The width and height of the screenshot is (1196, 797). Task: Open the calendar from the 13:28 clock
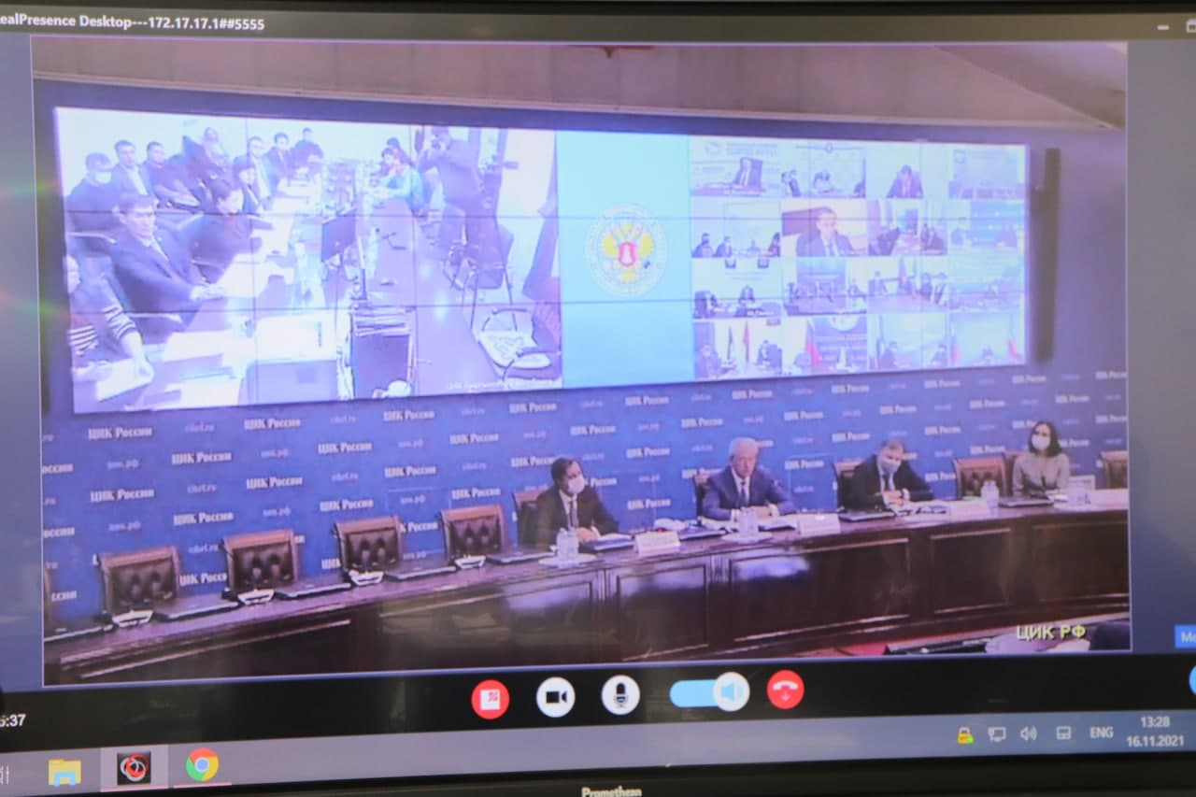tap(1155, 731)
